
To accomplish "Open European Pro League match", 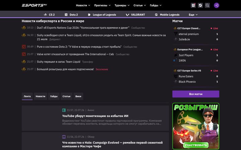I will click(190, 49).
